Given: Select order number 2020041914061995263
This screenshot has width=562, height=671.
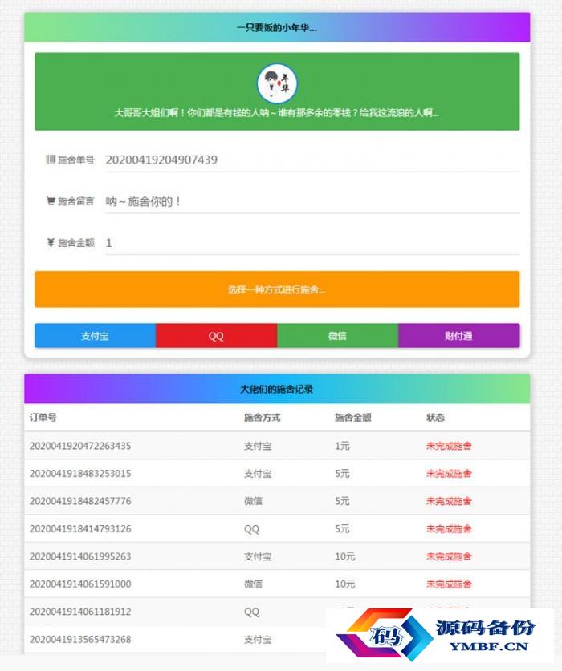Looking at the screenshot, I should tap(80, 556).
